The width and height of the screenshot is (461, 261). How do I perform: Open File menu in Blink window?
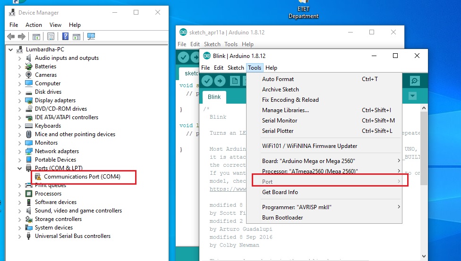click(205, 68)
